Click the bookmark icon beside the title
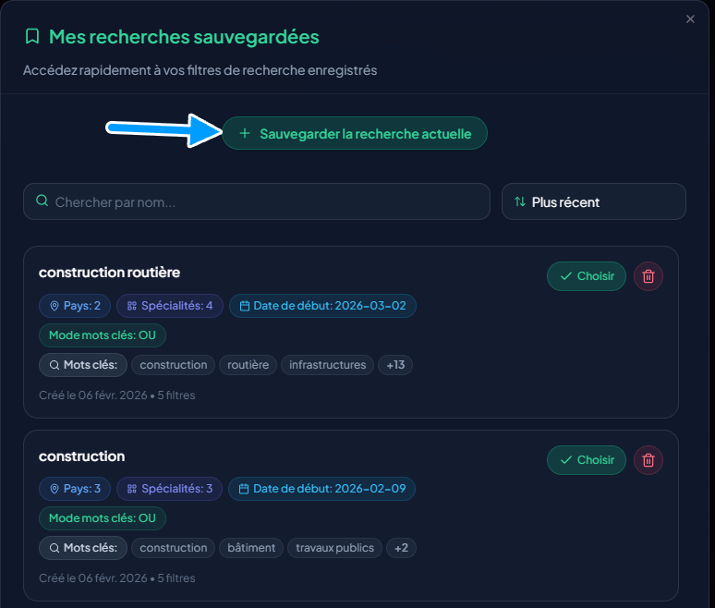 coord(32,37)
